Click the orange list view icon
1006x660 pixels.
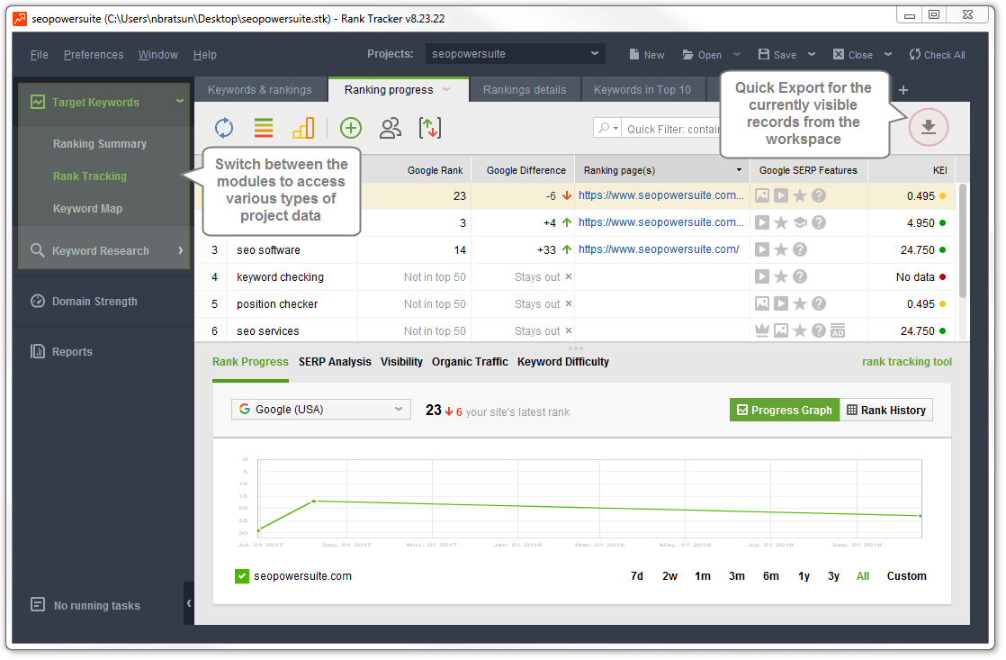click(264, 128)
